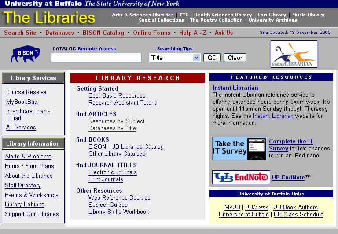The image size is (338, 234).
Task: Open MyBookBag link
Action: click(x=22, y=102)
